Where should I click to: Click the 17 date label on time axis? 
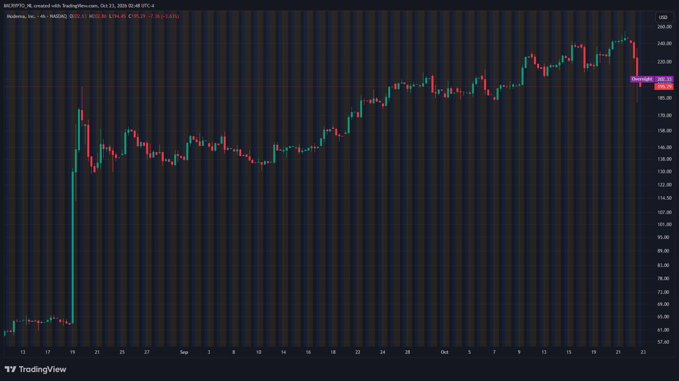[48, 352]
